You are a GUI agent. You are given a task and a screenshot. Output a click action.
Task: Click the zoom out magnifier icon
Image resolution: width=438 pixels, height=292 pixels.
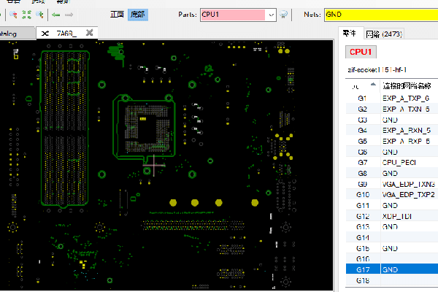13,15
